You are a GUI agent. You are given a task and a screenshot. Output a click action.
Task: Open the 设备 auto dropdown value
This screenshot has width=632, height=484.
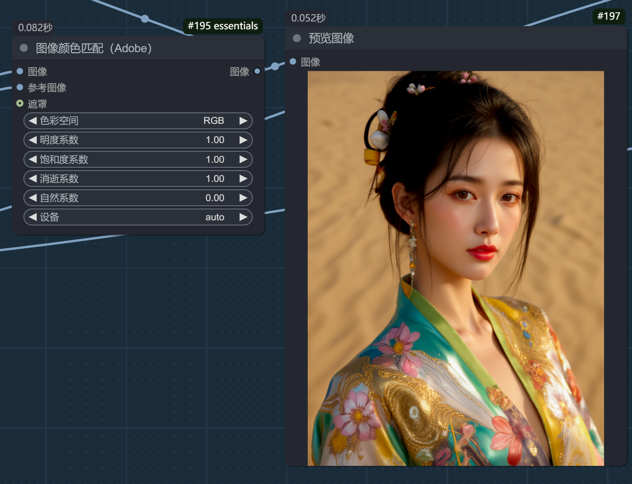(x=215, y=217)
